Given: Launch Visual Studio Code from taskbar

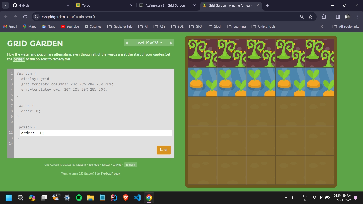Looking at the screenshot, I should pos(137,198).
